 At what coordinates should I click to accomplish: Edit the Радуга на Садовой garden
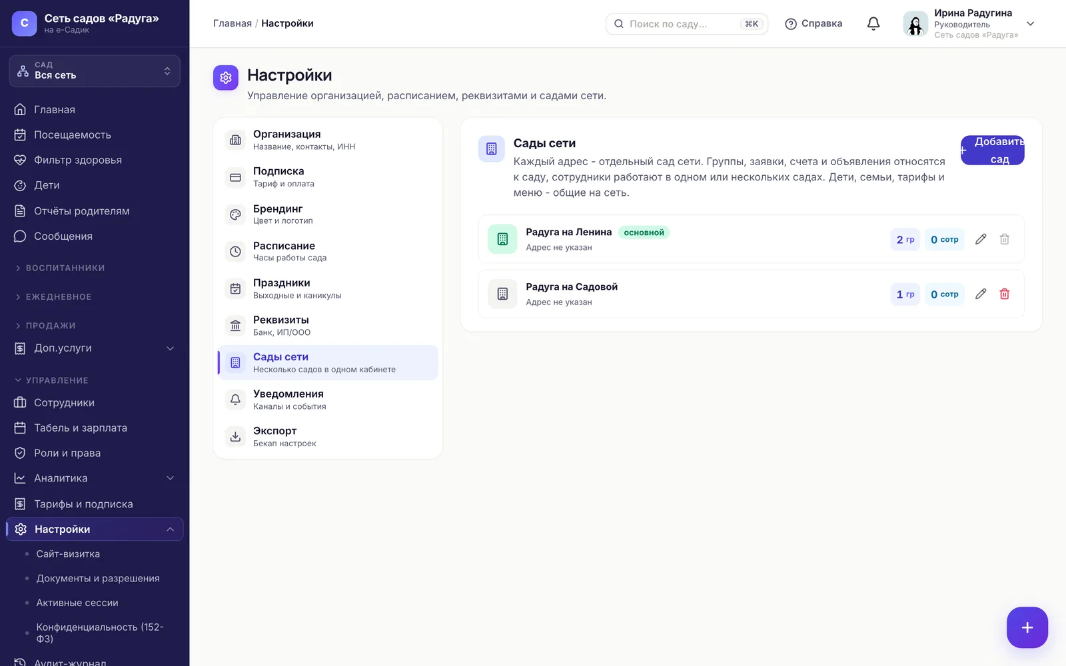point(981,294)
